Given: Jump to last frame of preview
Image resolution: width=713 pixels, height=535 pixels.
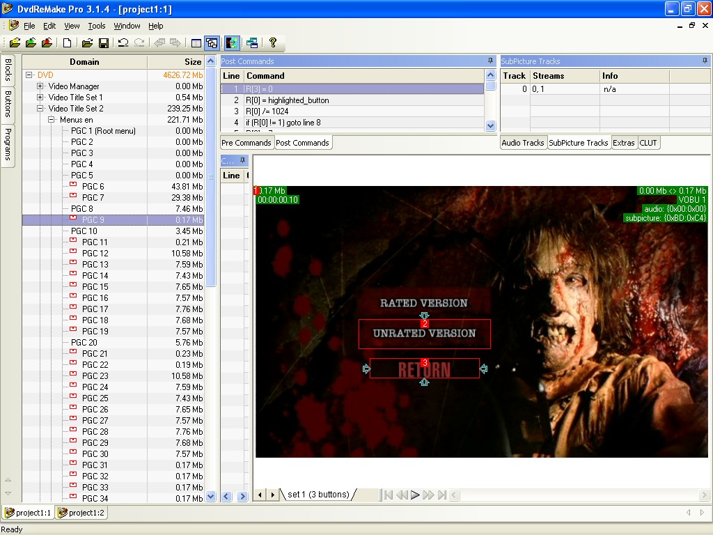Looking at the screenshot, I should click(x=441, y=495).
